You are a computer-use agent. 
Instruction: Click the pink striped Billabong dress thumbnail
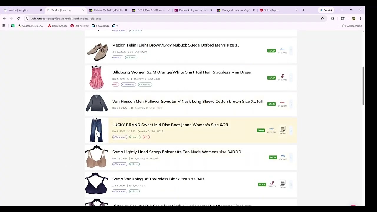tap(97, 77)
